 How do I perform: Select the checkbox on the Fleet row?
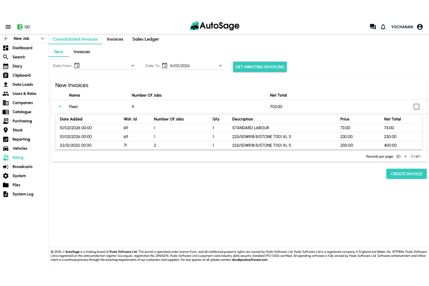click(x=416, y=106)
